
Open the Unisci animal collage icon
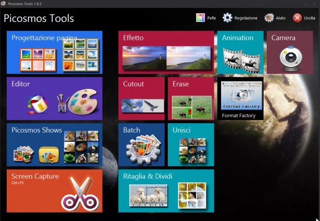click(192, 150)
